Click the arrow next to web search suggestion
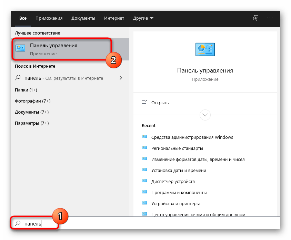The width and height of the screenshot is (291, 240). 121,78
